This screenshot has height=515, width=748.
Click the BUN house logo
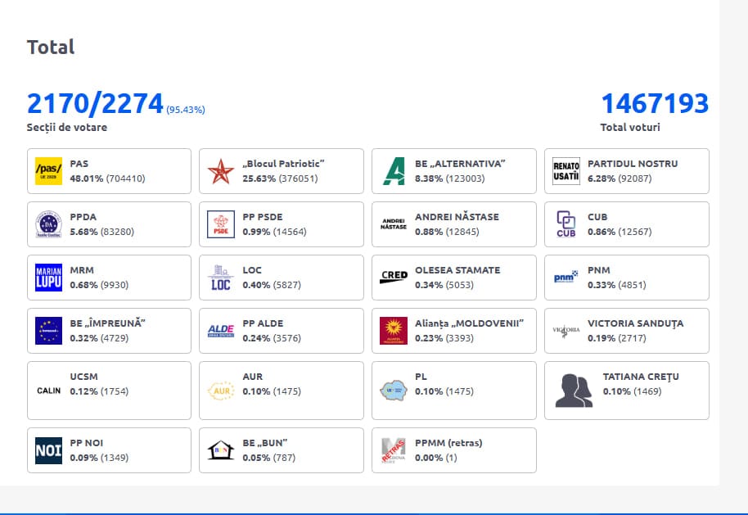[221, 450]
